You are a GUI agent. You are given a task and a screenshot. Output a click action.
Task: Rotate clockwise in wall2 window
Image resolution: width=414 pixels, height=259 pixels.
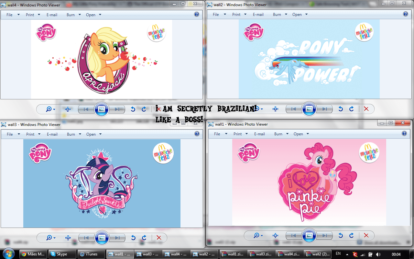click(x=352, y=109)
